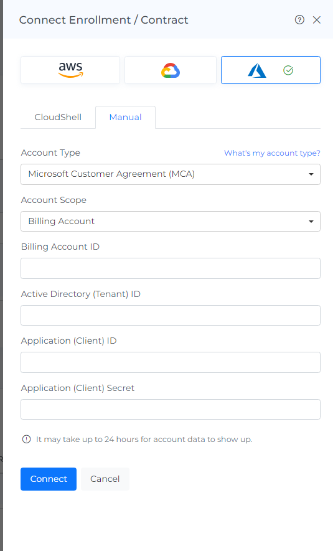This screenshot has height=551, width=333.
Task: Select the Google Cloud provider logo
Action: (x=171, y=70)
